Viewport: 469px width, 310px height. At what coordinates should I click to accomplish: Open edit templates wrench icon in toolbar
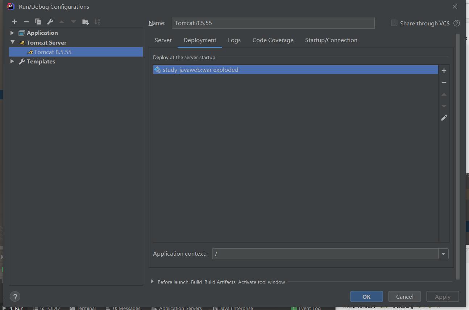point(50,22)
